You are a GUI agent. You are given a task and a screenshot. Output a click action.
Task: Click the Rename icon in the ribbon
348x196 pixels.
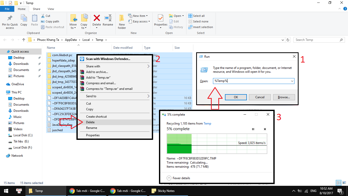coord(108,20)
